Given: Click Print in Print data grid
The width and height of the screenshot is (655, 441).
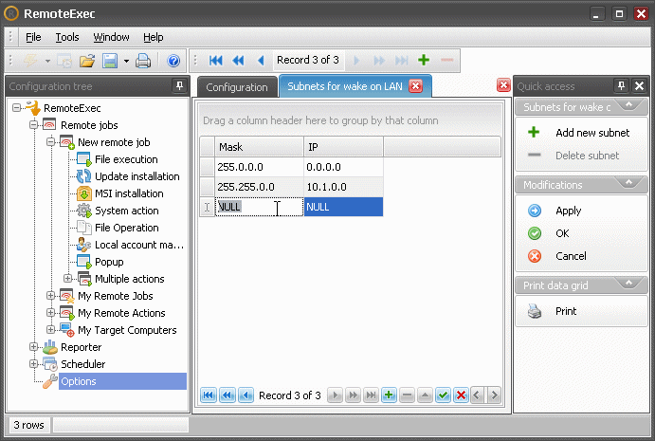Looking at the screenshot, I should [566, 311].
